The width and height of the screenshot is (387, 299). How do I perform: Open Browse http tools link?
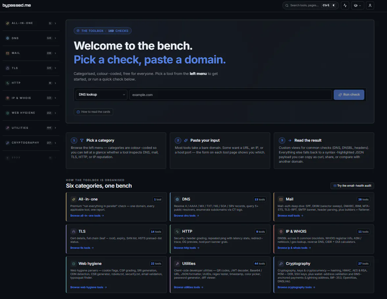187,248
